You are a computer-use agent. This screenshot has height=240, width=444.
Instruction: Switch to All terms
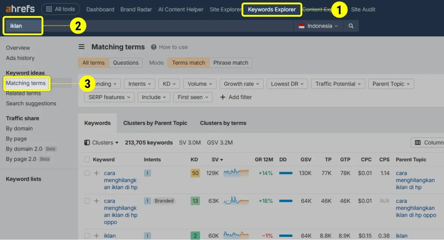93,63
